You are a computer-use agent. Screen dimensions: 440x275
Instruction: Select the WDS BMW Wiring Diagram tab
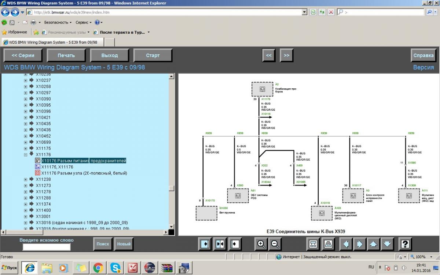(53, 42)
